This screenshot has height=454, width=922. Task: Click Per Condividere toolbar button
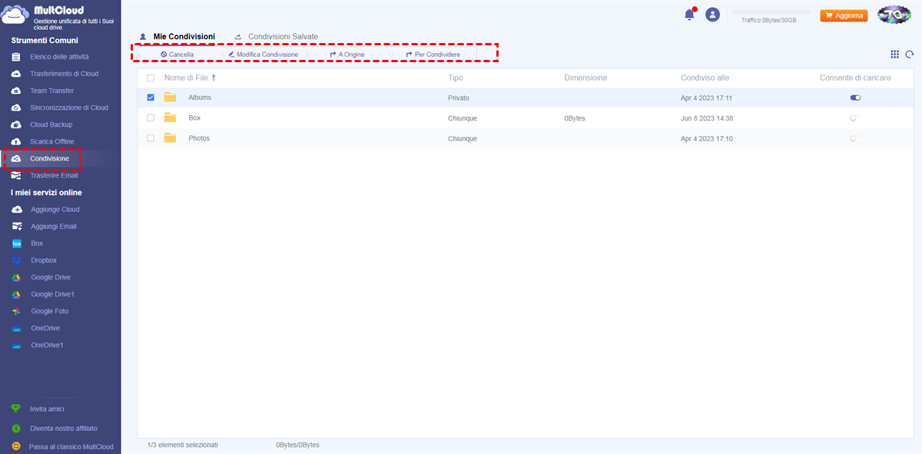pos(433,55)
